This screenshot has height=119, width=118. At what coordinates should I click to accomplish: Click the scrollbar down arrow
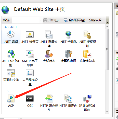pyautogui.click(x=107, y=111)
